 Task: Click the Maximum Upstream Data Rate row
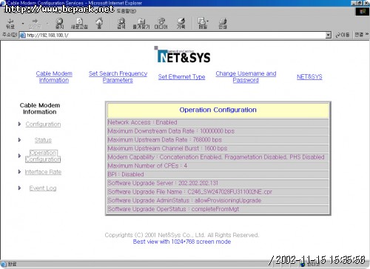tap(218, 140)
